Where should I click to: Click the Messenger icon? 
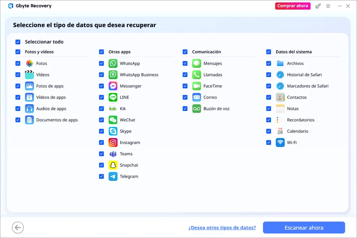tap(113, 86)
